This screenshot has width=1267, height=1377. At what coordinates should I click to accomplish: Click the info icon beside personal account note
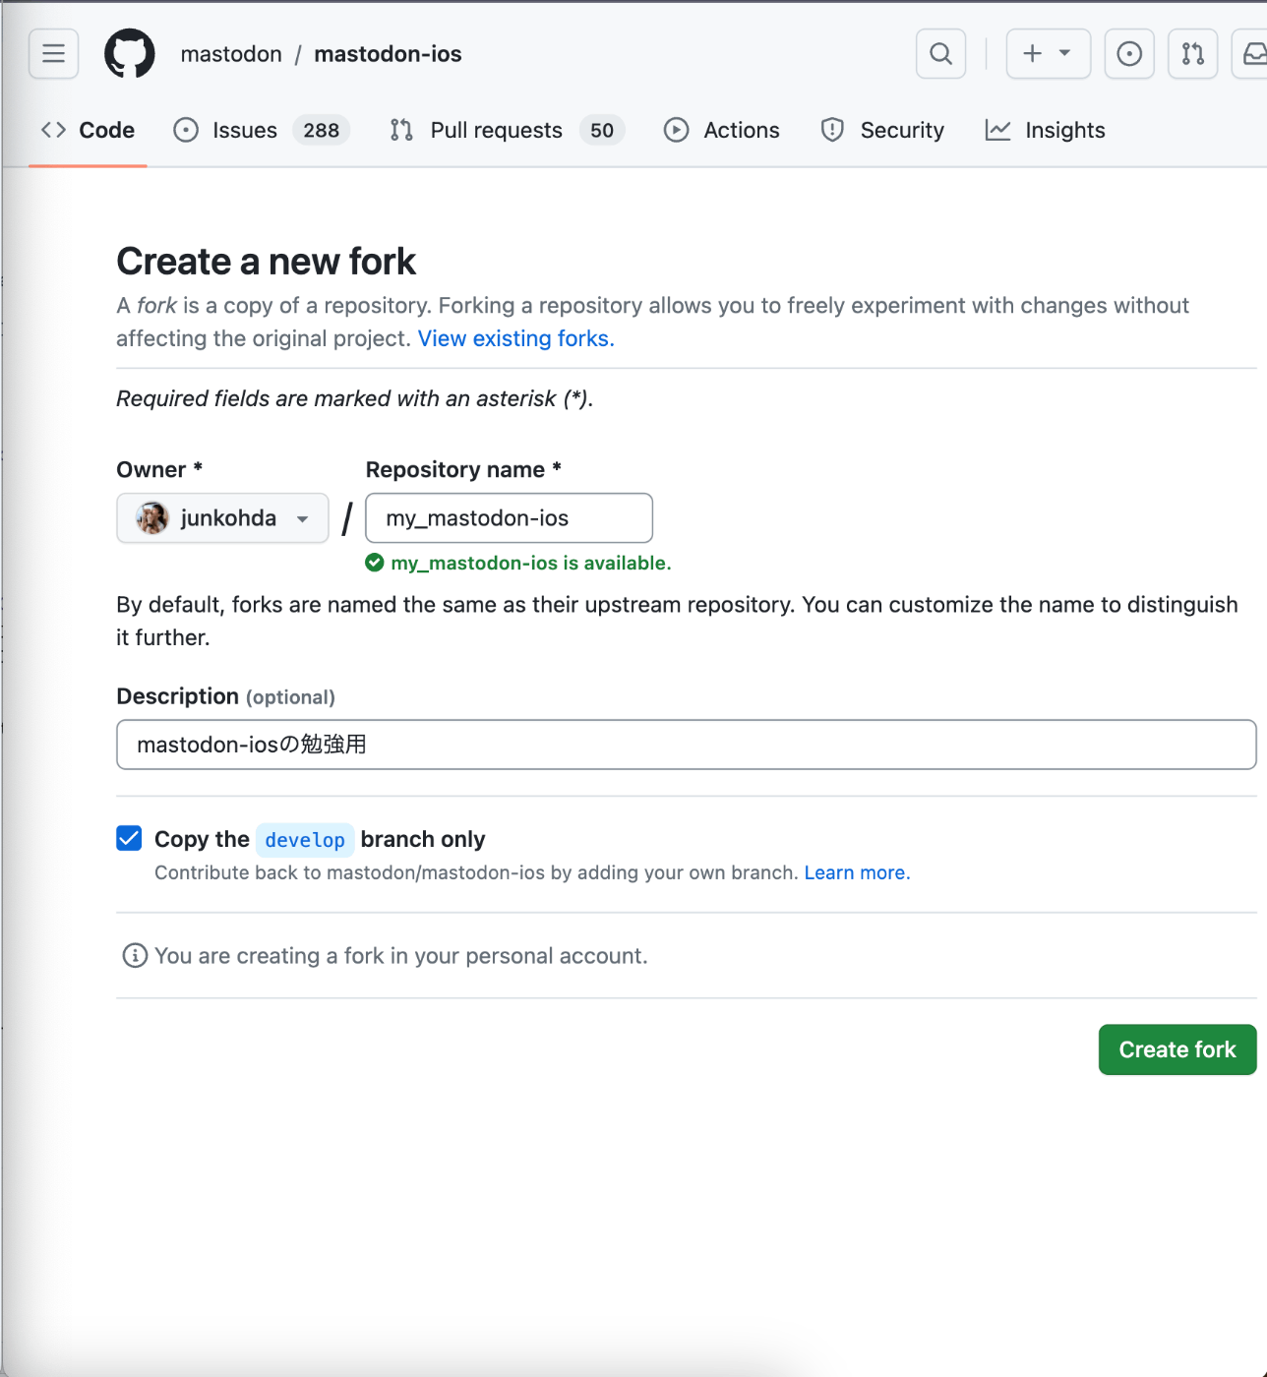[x=135, y=955]
